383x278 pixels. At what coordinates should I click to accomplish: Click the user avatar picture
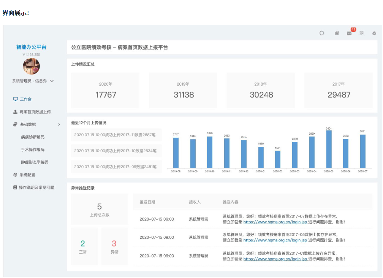(31, 66)
